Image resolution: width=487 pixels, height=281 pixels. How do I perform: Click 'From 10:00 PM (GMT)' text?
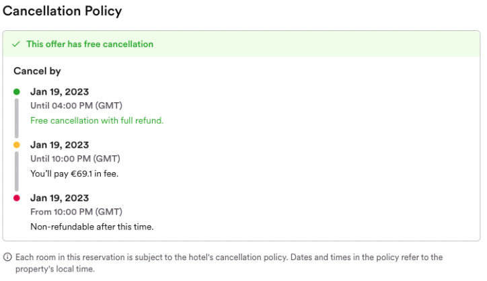[77, 212]
